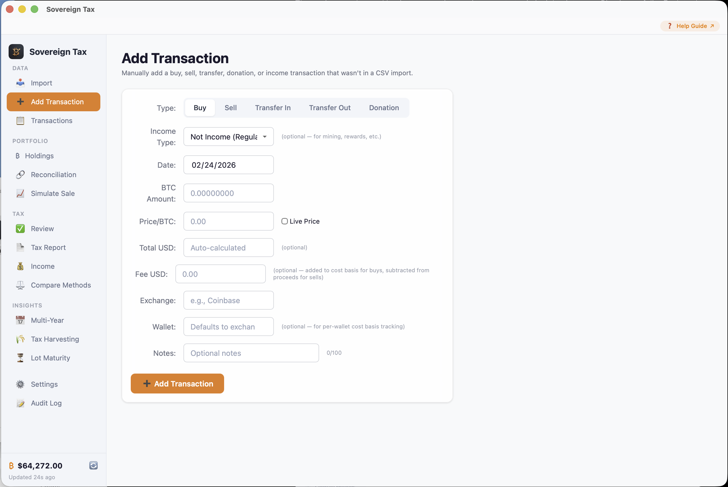Switch to the Transfer Out tab
The height and width of the screenshot is (487, 728).
click(x=330, y=108)
